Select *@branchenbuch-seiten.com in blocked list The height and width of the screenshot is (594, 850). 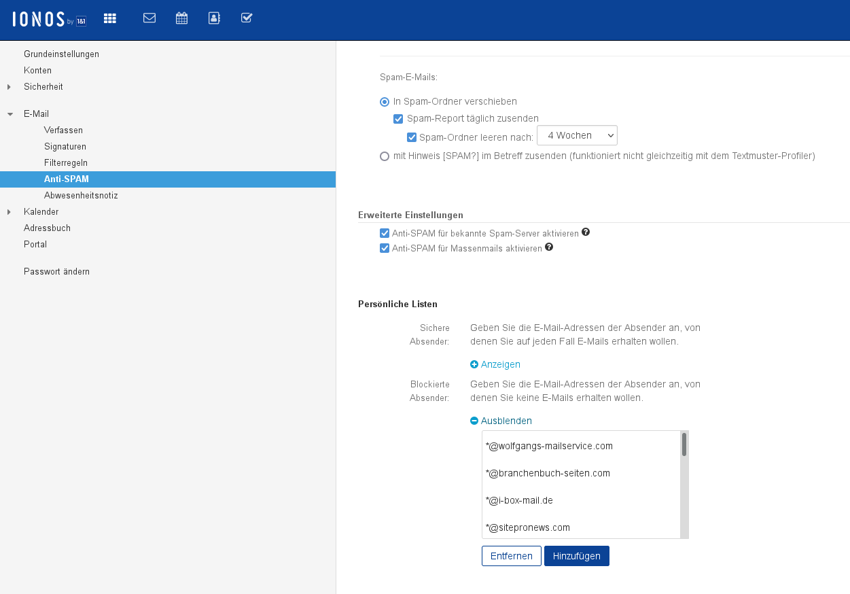(548, 473)
